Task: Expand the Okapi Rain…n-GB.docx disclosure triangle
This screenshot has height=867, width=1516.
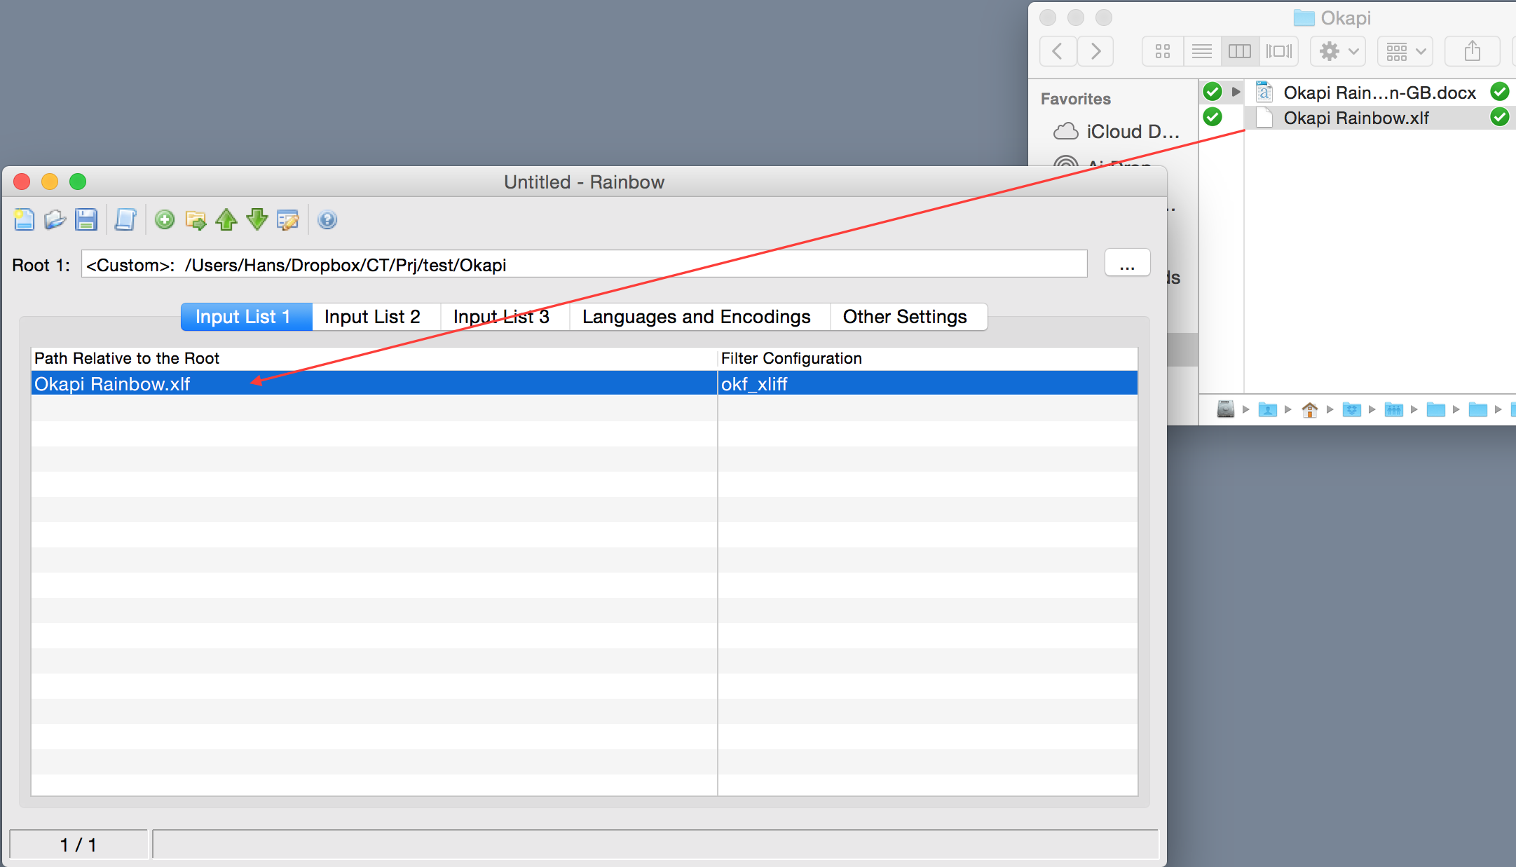Action: click(x=1236, y=92)
